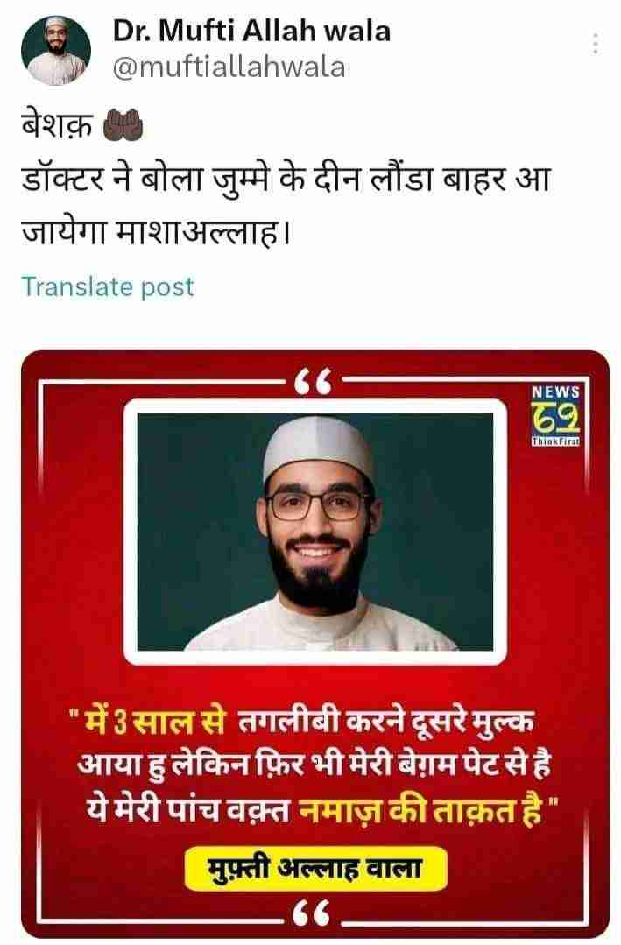Viewport: 621px width, 945px height.
Task: Click the opening quote mark atop the red card
Action: coord(314,381)
